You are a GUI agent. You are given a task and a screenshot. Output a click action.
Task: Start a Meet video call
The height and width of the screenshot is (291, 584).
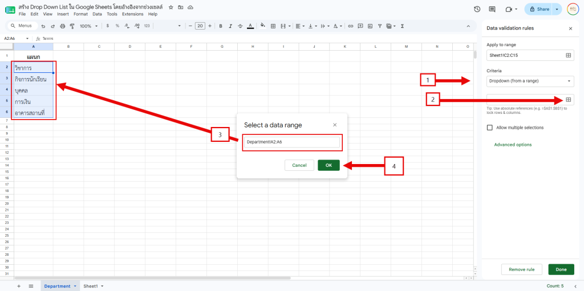pos(509,9)
